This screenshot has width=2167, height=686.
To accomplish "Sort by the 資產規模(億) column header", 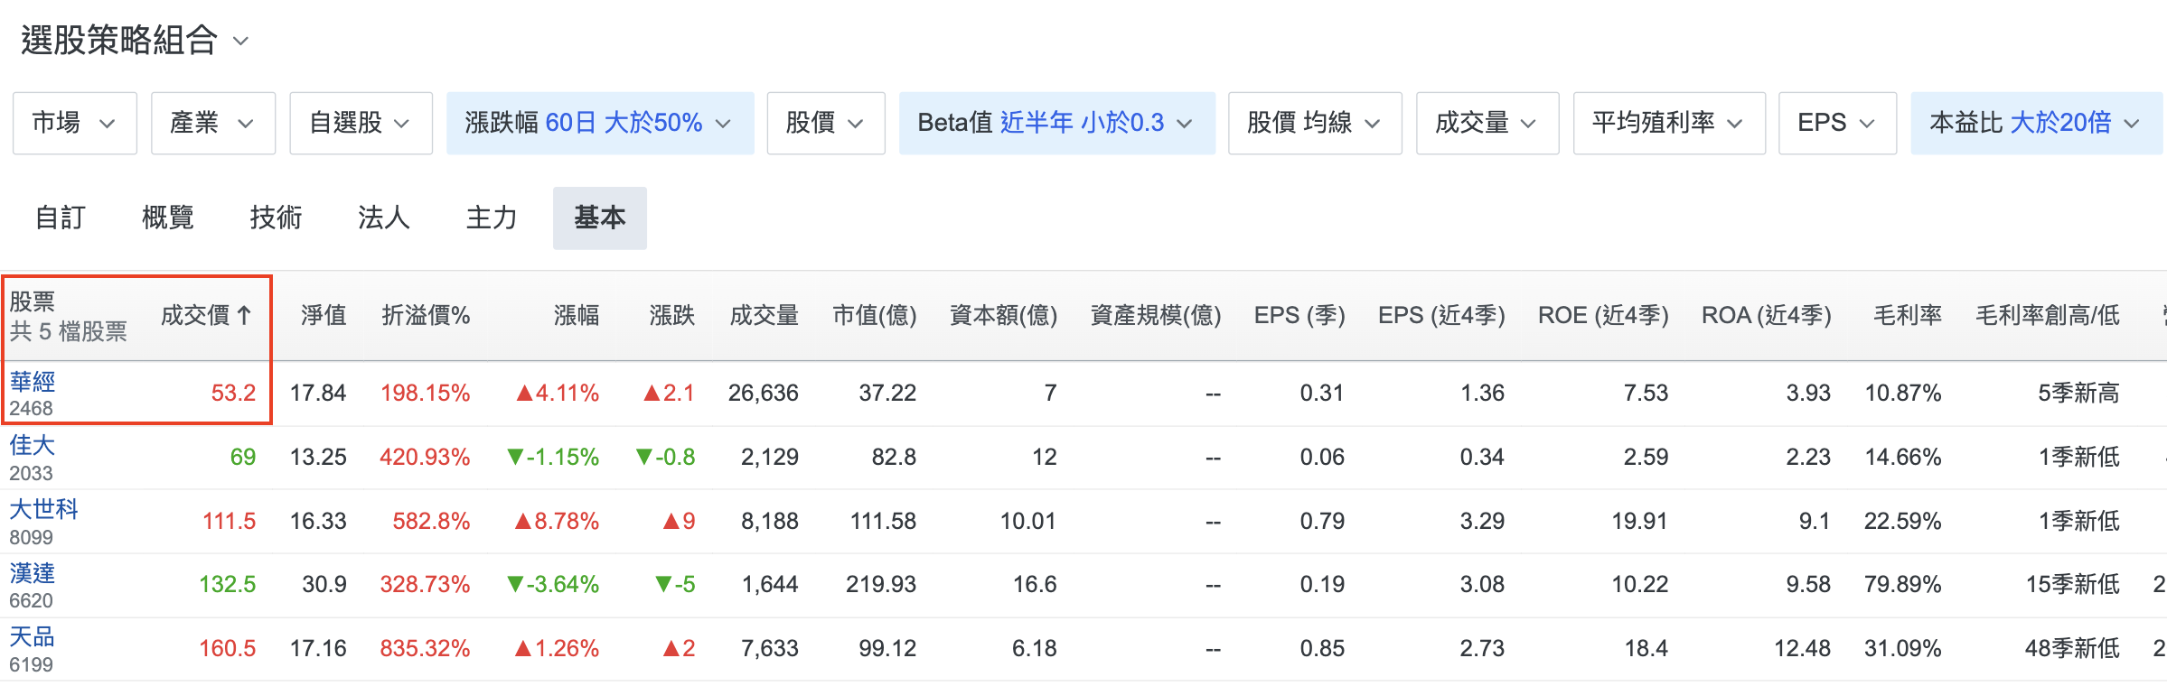I will [1156, 316].
